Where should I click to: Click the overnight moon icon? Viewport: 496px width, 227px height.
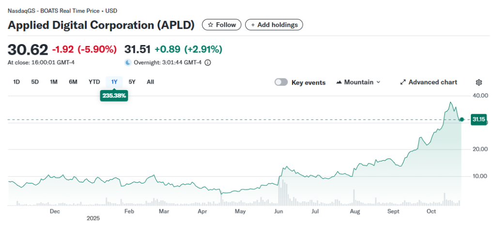point(128,62)
